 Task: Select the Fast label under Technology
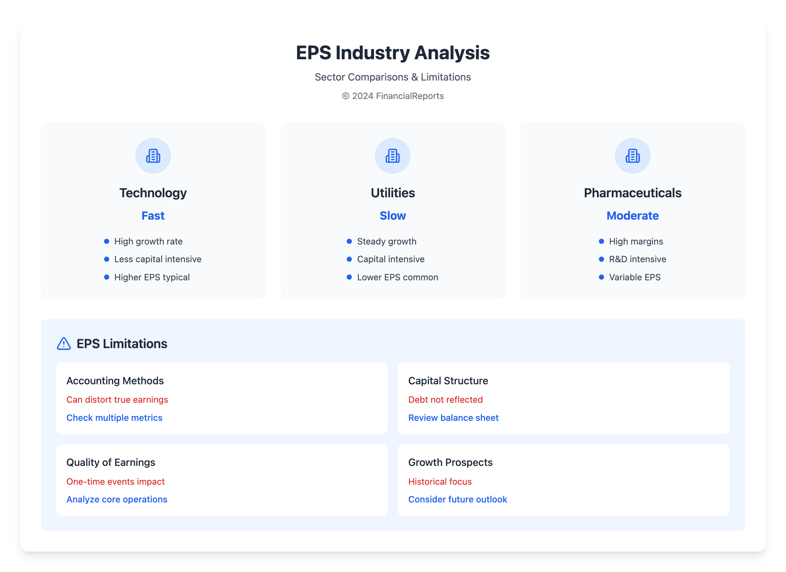tap(153, 216)
